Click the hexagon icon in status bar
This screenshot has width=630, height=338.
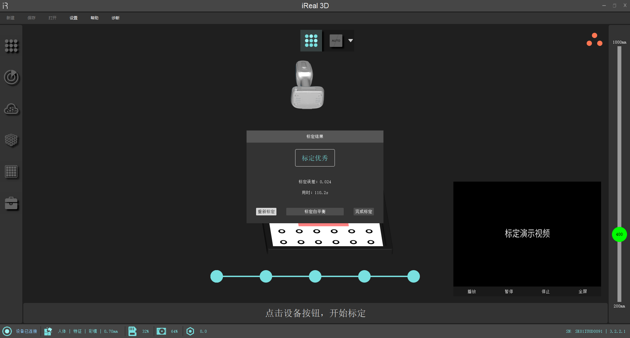190,331
